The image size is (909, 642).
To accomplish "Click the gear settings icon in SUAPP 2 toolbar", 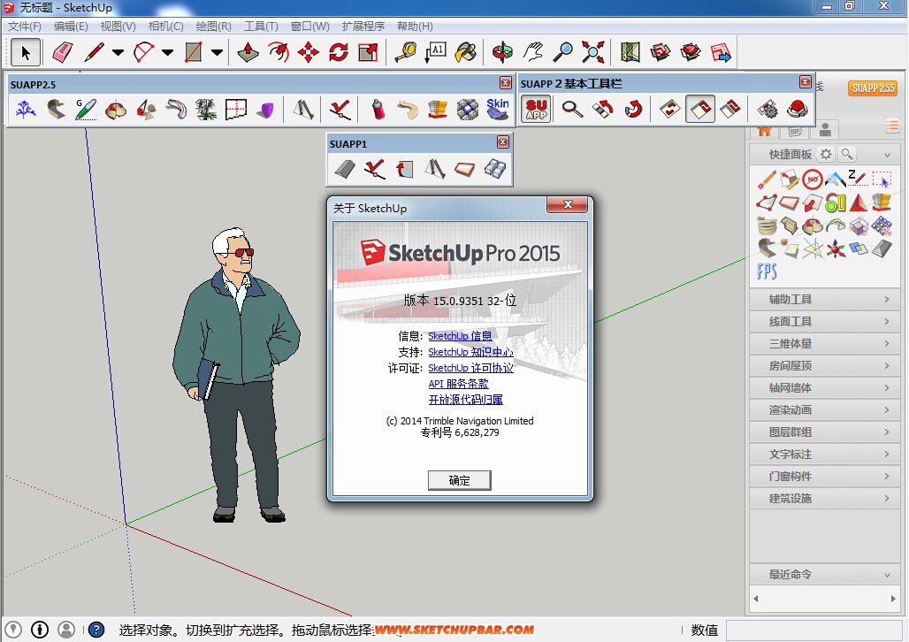I will 768,109.
